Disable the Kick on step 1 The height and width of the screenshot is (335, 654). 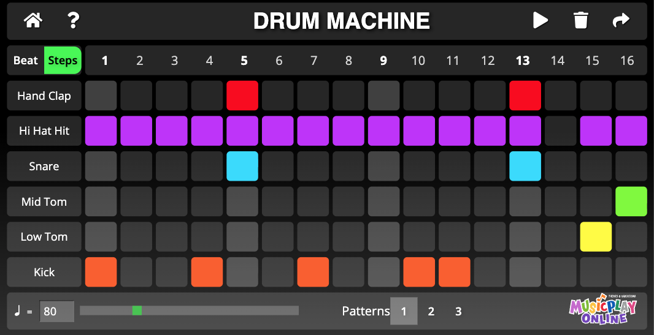(101, 272)
